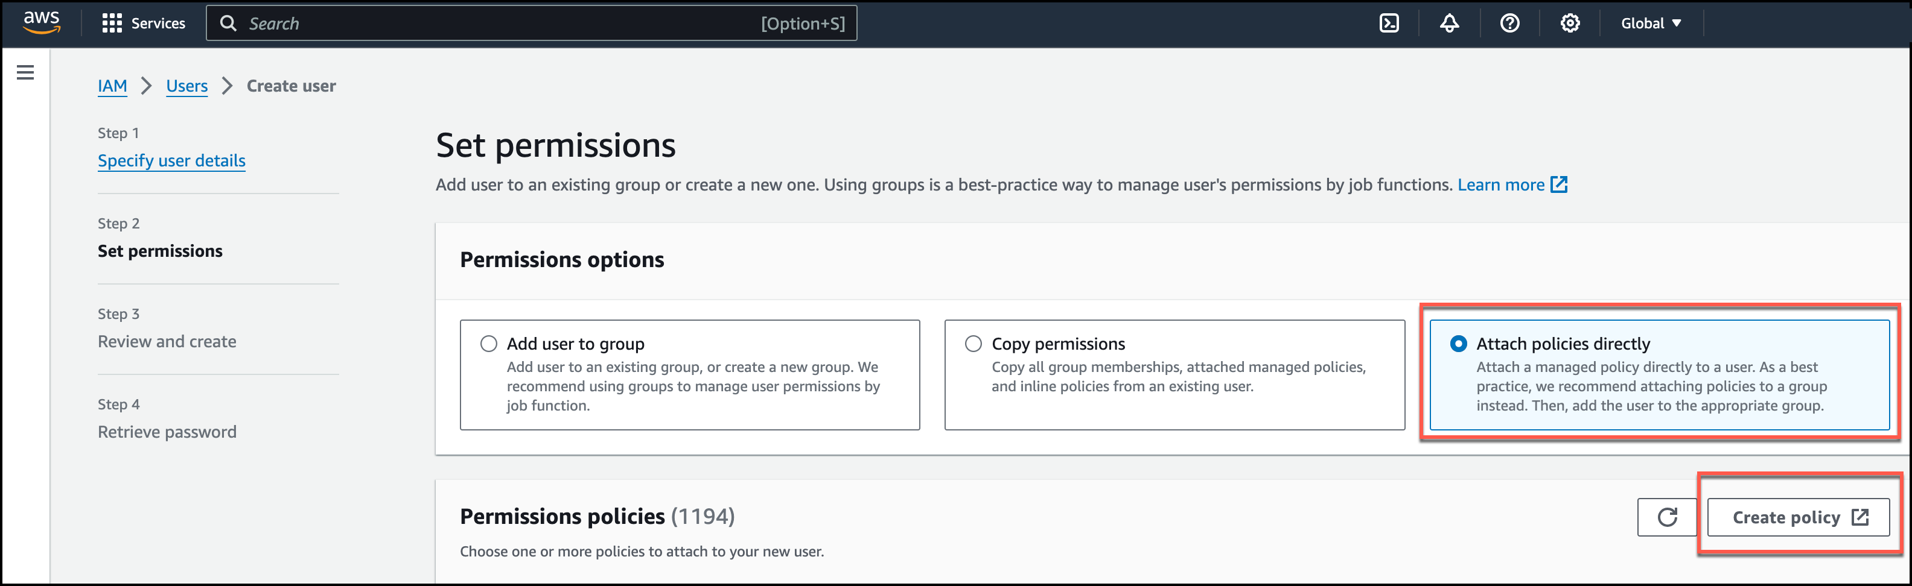Select the Copy permissions option

pos(973,344)
